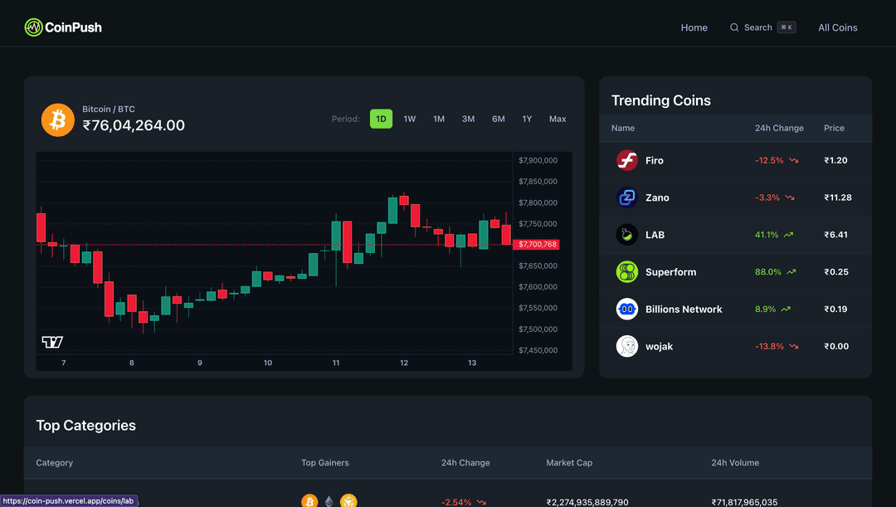Click the Top Gainers column header
The height and width of the screenshot is (507, 896).
[325, 462]
